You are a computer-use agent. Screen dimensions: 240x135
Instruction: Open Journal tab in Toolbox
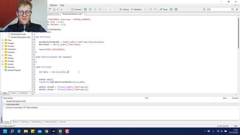point(63,121)
